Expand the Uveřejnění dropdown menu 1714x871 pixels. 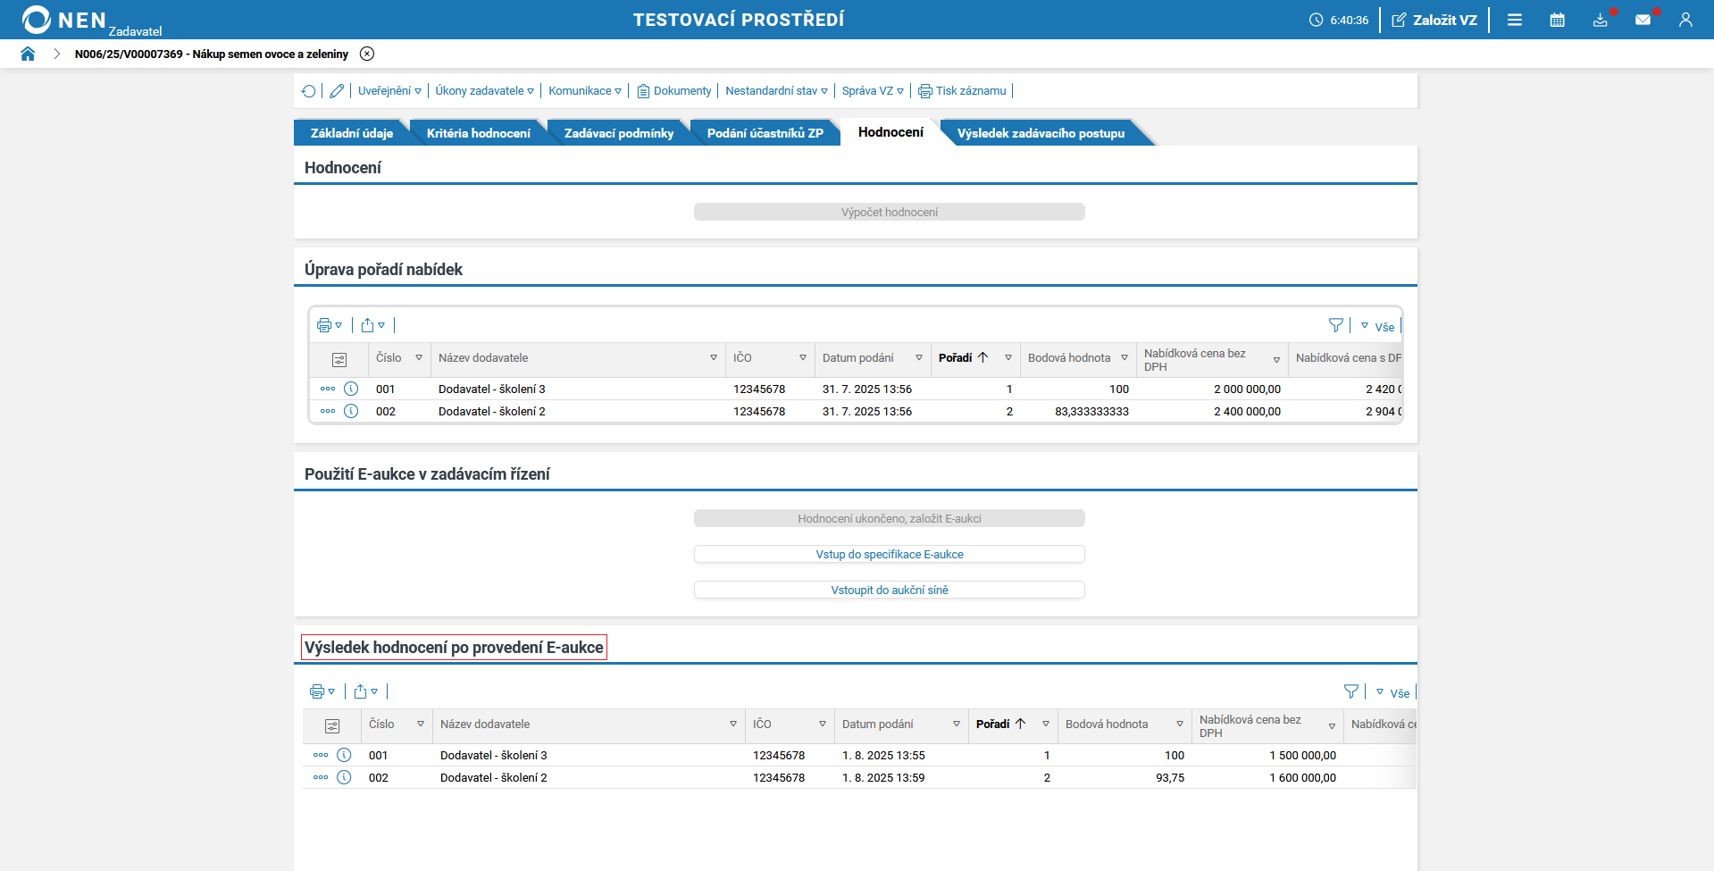(x=389, y=91)
